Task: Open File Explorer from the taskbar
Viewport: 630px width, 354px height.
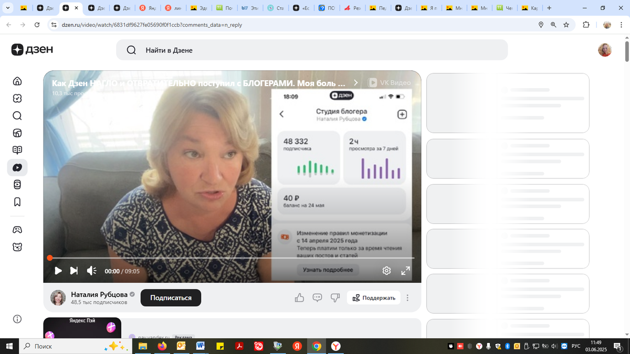Action: coord(142,346)
